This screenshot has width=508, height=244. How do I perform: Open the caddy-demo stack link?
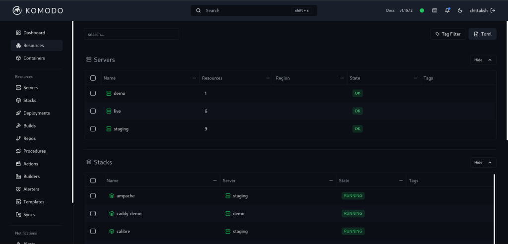[x=126, y=214]
